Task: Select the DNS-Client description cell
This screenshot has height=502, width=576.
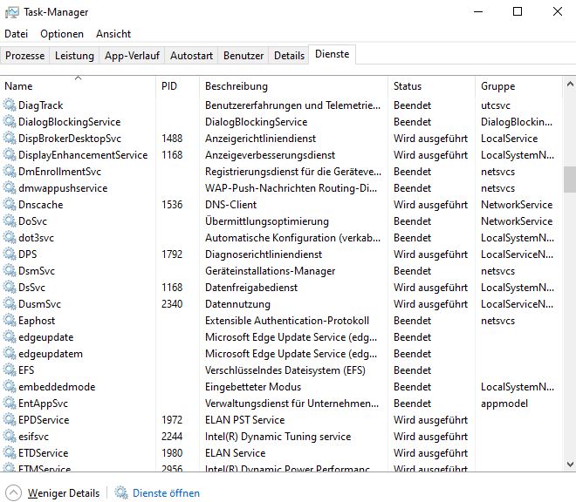Action: pyautogui.click(x=230, y=205)
